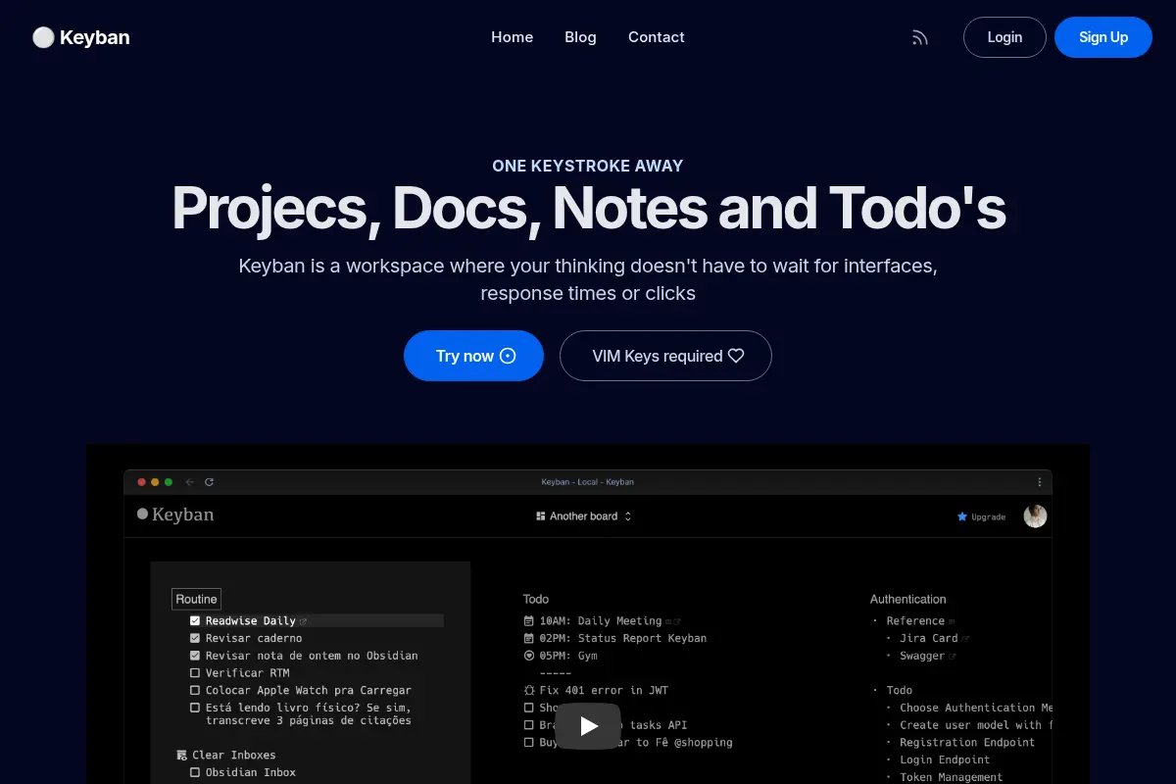
Task: Click the Sign Up button
Action: coord(1103,37)
